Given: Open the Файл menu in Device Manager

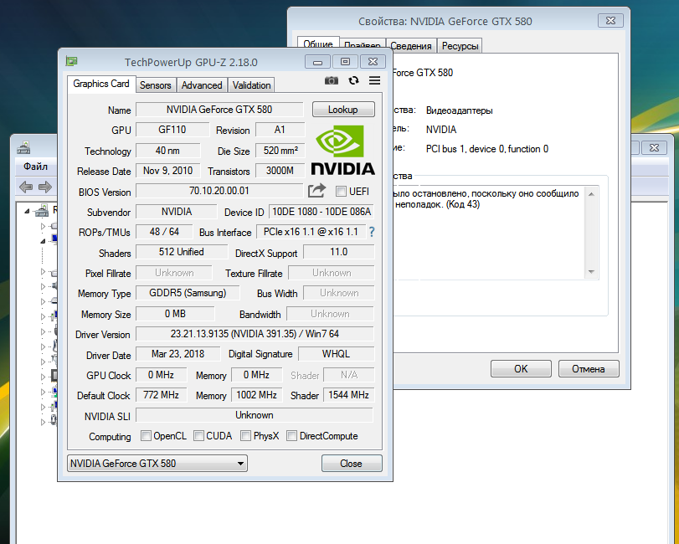Looking at the screenshot, I should pyautogui.click(x=35, y=167).
